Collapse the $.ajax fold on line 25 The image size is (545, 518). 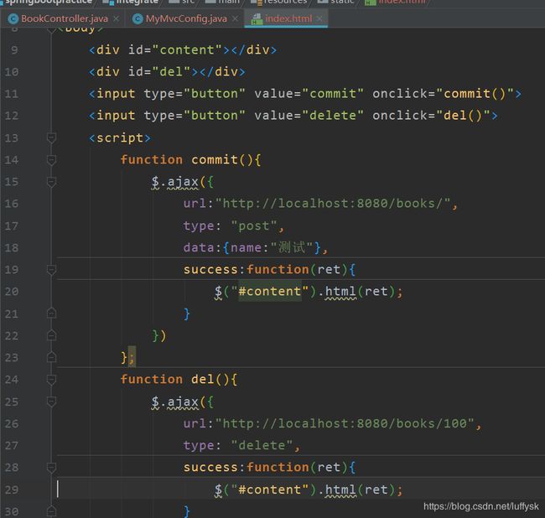coord(51,401)
